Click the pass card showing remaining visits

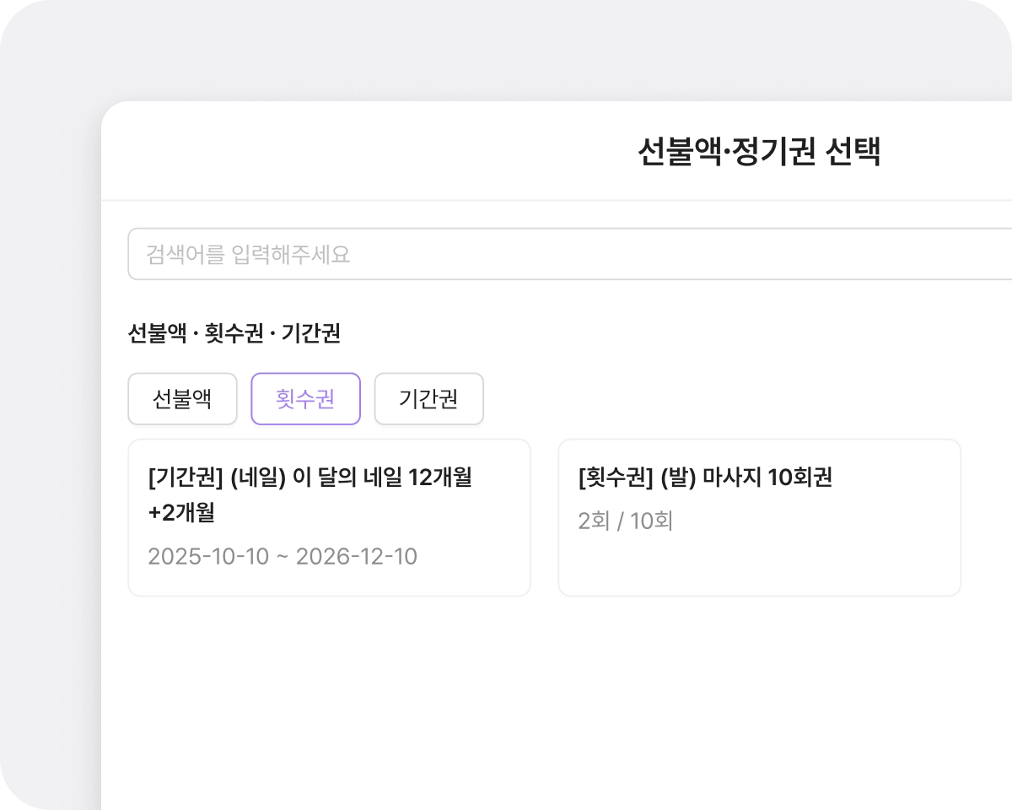[x=759, y=517]
